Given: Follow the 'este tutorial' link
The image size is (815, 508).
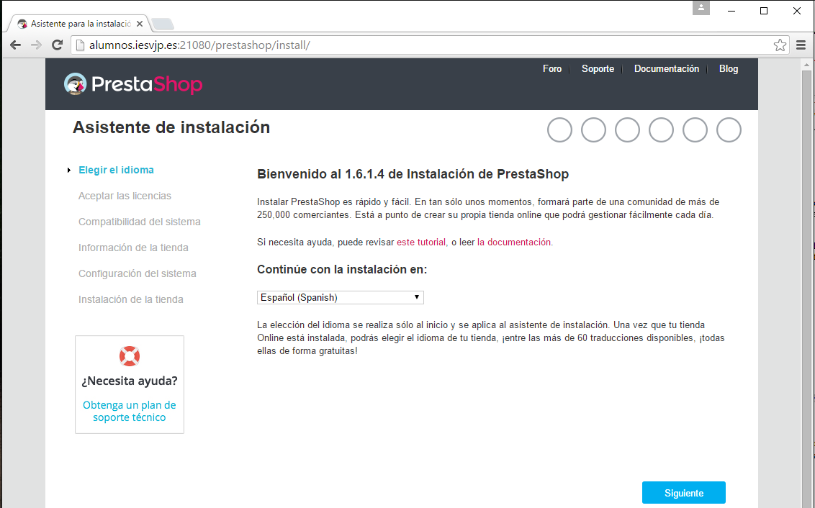Looking at the screenshot, I should point(421,242).
